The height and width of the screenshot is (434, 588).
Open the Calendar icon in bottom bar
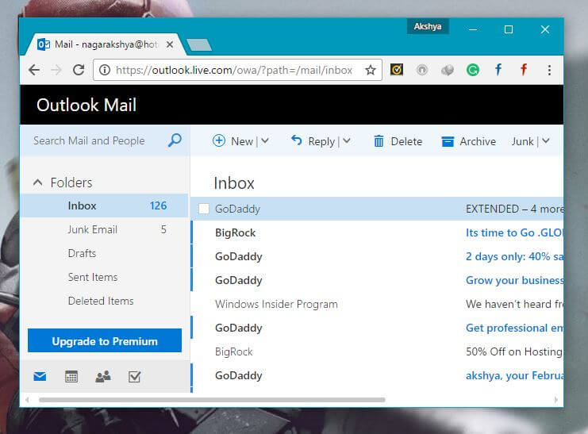coord(71,377)
